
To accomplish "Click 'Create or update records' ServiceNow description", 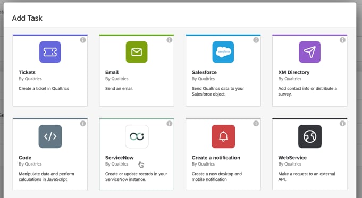I will point(136,177).
